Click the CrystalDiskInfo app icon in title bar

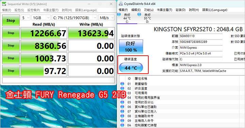point(121,4)
